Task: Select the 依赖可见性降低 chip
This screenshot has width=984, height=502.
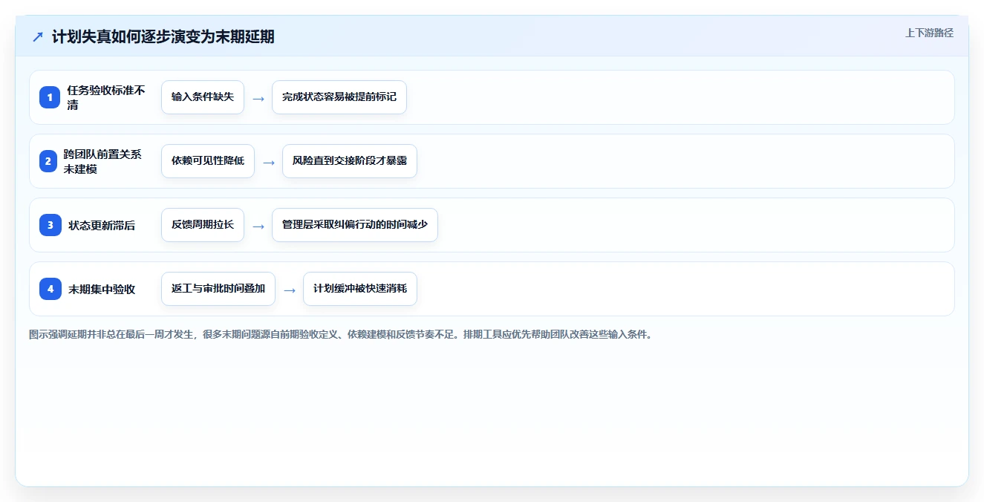Action: (208, 161)
